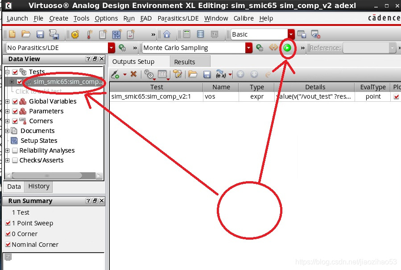Click the outputs gears settings icon

(149, 75)
